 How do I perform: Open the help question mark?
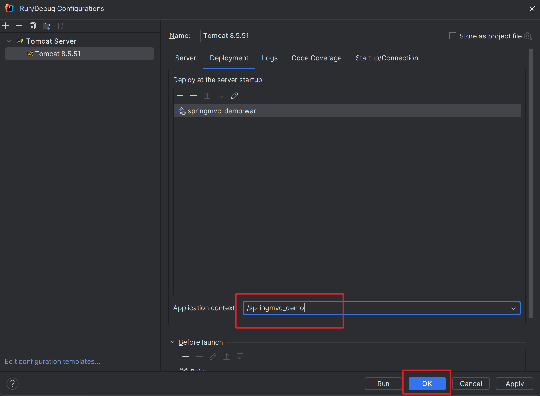click(x=12, y=384)
